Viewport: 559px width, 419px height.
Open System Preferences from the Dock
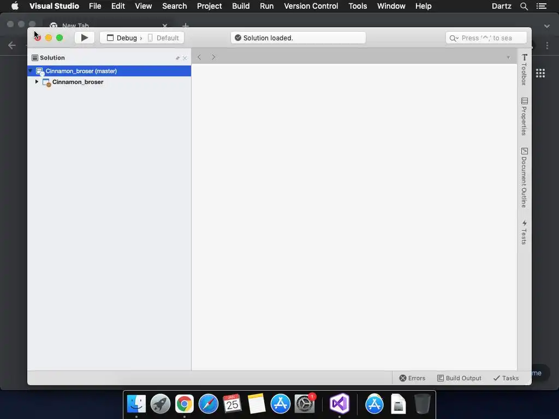coord(305,404)
